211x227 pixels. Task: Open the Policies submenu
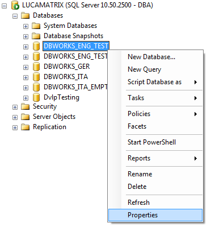tap(155, 114)
